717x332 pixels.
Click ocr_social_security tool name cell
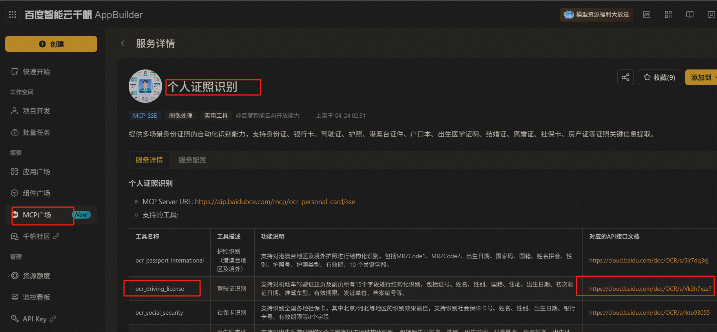(170, 313)
